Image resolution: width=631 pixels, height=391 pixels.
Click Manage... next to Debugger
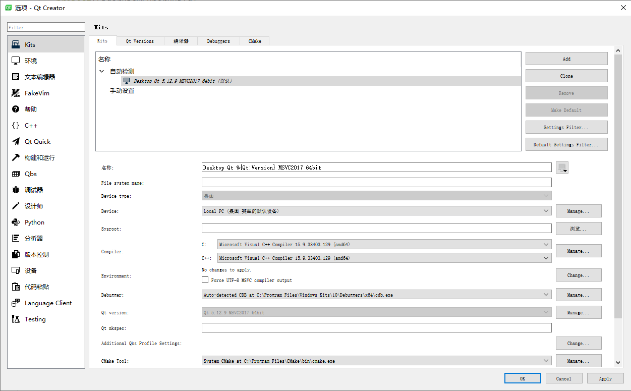click(x=579, y=295)
